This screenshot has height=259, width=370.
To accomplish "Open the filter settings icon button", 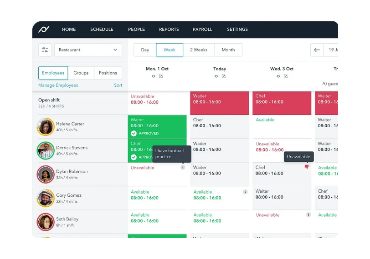I will (45, 50).
